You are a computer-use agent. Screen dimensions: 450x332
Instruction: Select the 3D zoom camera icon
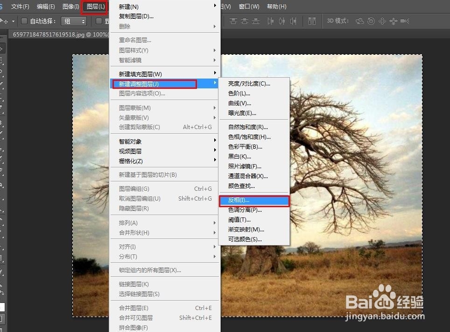click(x=405, y=21)
